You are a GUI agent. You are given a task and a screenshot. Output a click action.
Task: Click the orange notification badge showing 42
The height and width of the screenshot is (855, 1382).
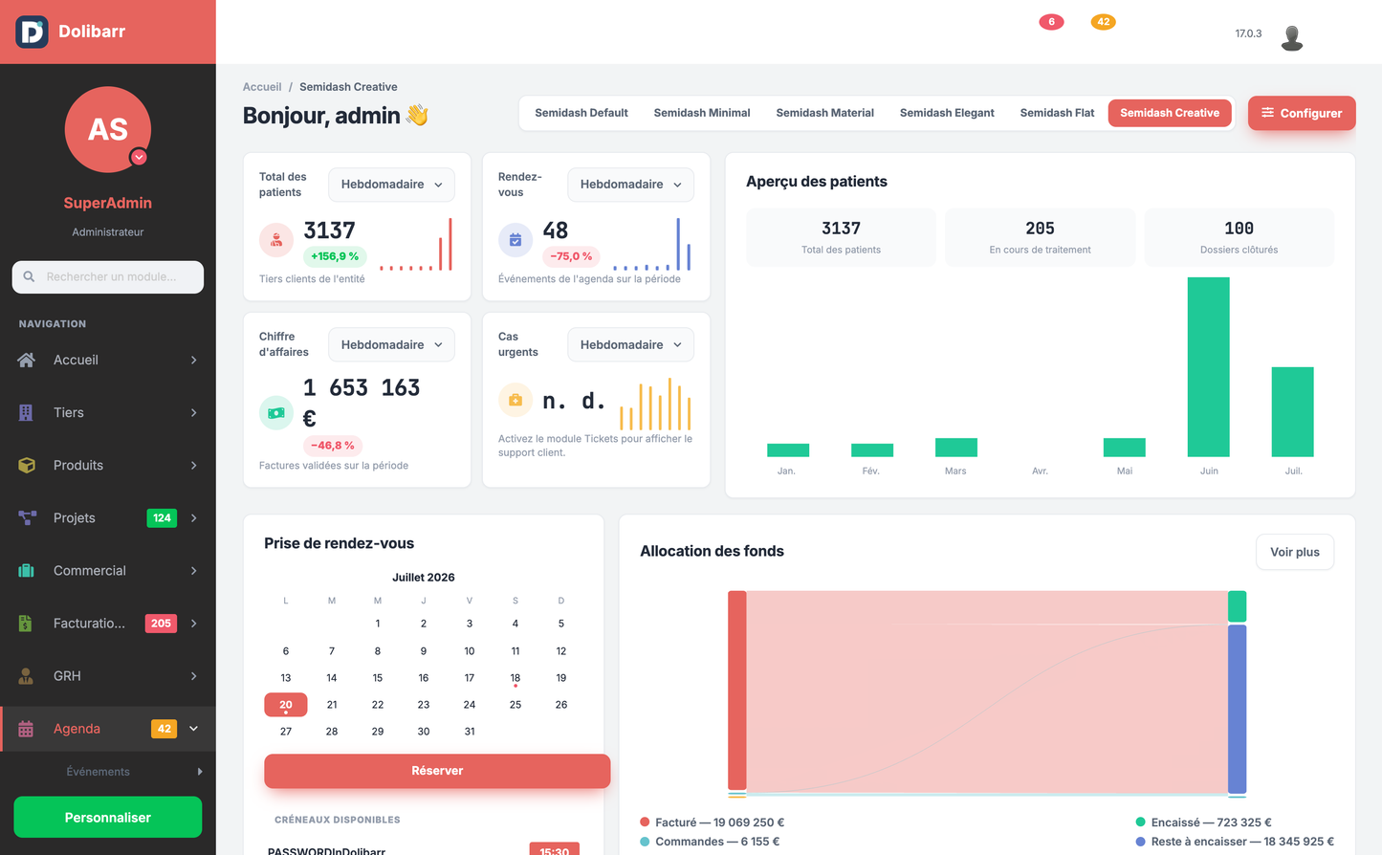[x=1104, y=22]
